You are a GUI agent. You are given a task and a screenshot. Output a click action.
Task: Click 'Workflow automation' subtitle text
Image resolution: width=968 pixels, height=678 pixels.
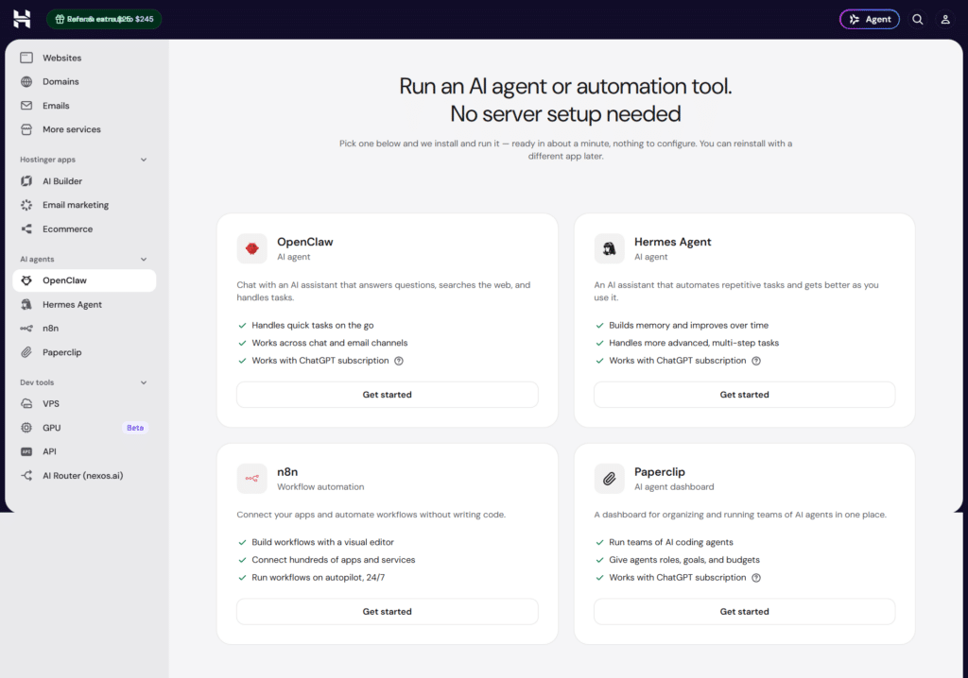tap(320, 486)
